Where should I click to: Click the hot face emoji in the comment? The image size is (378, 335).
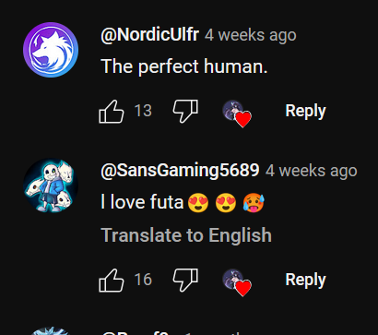click(254, 203)
